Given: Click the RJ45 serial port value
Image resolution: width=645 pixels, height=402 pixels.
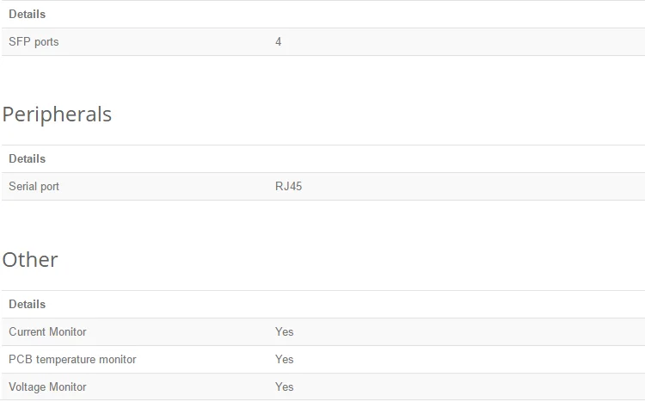Looking at the screenshot, I should coord(288,187).
